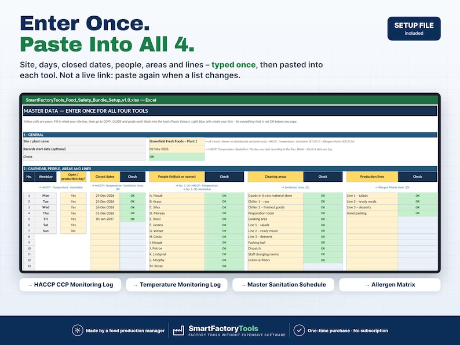Select the 'Drains & floors' cell
The width and height of the screenshot is (460, 345).
point(275,260)
